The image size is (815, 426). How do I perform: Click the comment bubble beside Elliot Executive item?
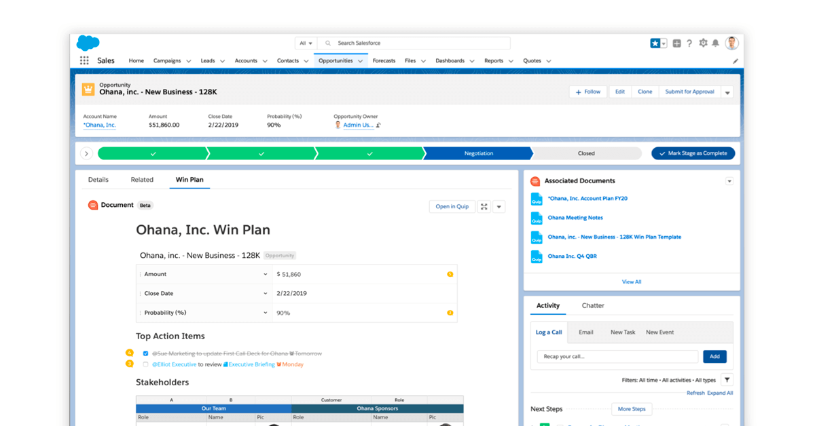[130, 364]
